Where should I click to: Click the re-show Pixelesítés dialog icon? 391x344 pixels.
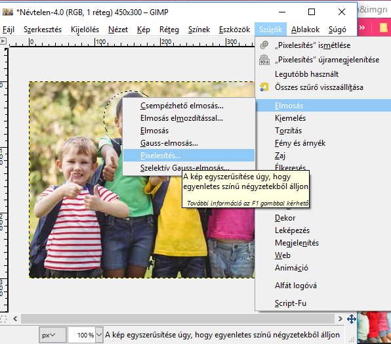click(x=264, y=60)
